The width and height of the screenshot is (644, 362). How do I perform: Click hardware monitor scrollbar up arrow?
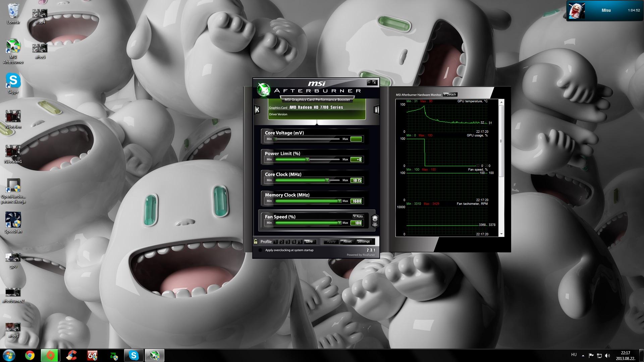point(501,102)
